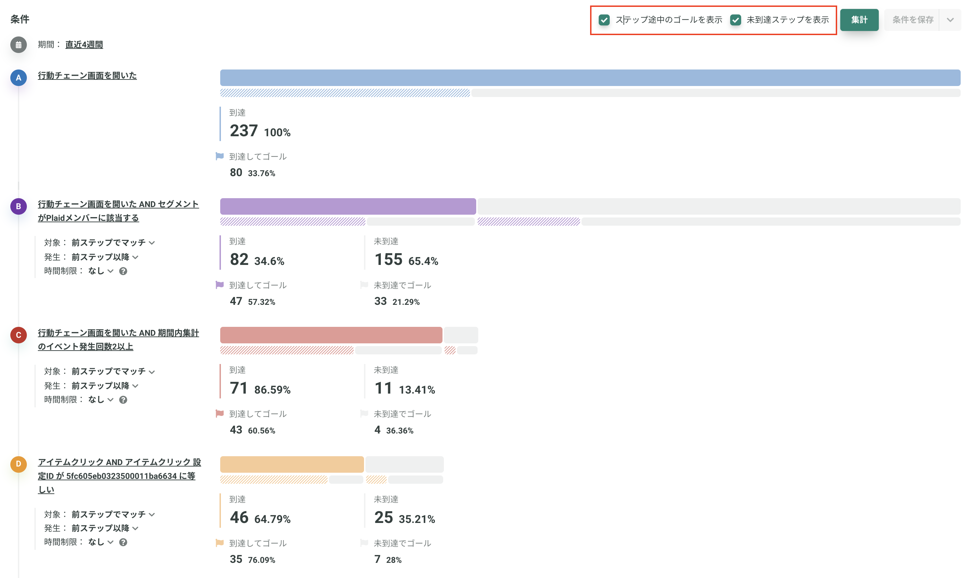
Task: Click step A goal value 33.76%
Action: pos(262,173)
